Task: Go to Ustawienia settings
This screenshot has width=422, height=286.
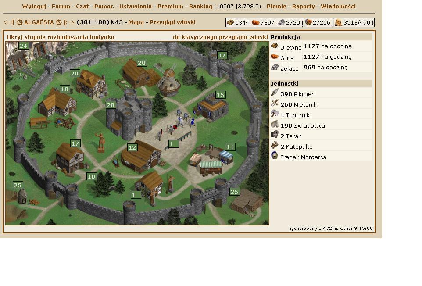Action: click(x=136, y=6)
